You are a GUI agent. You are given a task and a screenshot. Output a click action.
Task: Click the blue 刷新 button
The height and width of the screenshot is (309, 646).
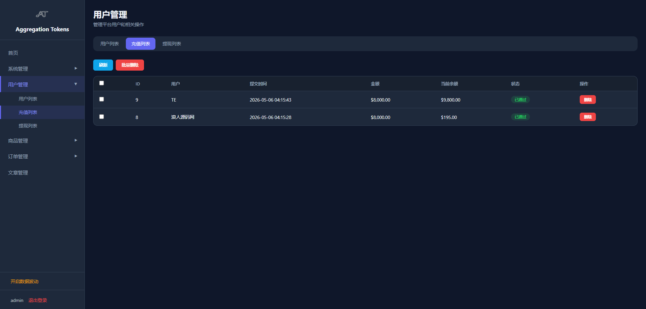(103, 65)
